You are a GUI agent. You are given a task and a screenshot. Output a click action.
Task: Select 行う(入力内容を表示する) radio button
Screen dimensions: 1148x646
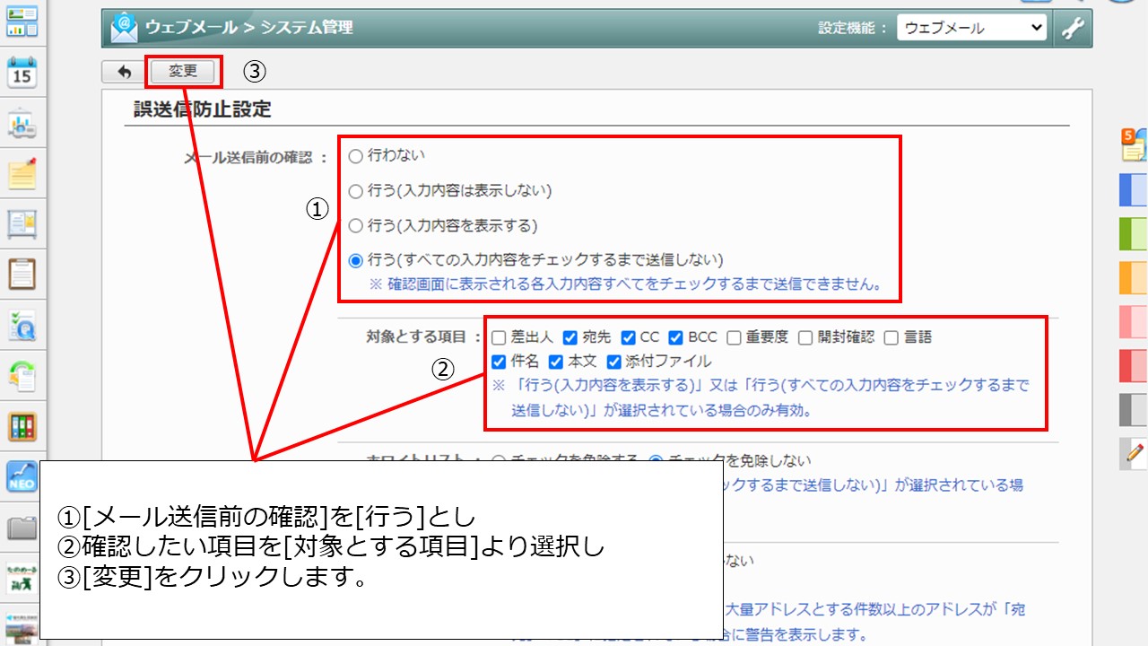[x=355, y=226]
